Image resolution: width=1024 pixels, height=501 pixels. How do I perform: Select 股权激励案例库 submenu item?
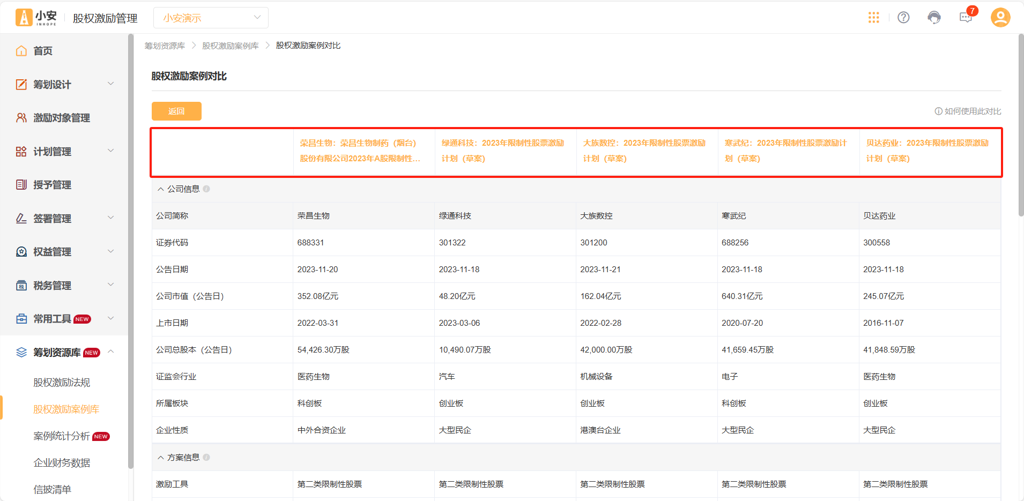[66, 409]
